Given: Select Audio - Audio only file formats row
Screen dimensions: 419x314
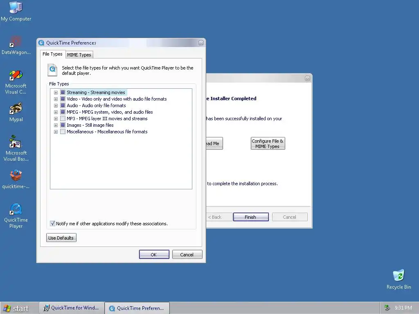Looking at the screenshot, I should (96, 105).
